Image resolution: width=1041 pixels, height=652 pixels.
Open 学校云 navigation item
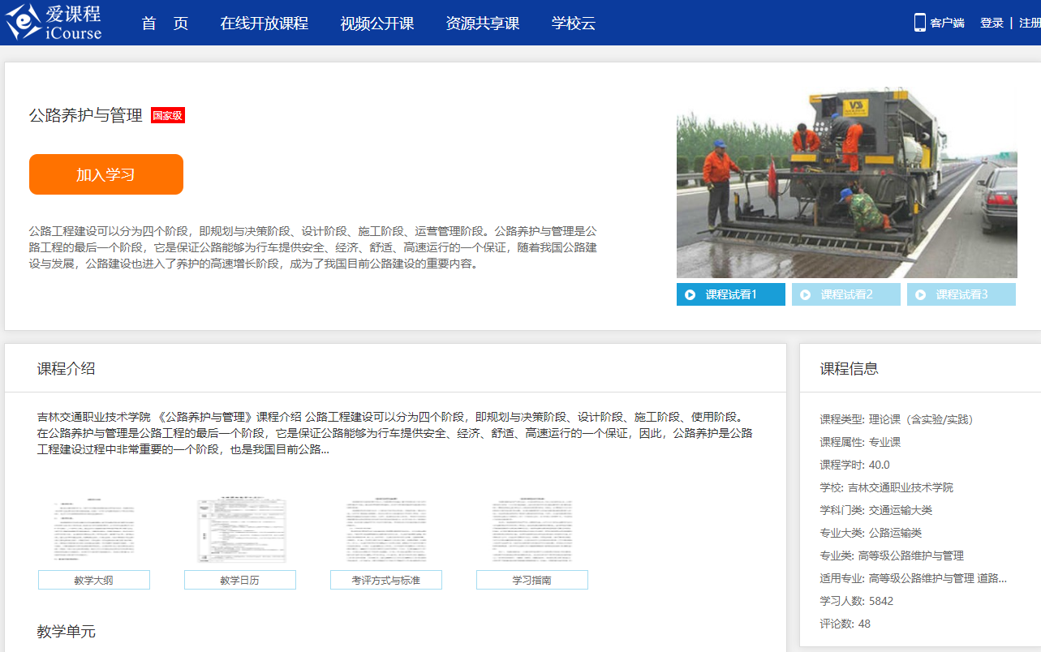573,24
